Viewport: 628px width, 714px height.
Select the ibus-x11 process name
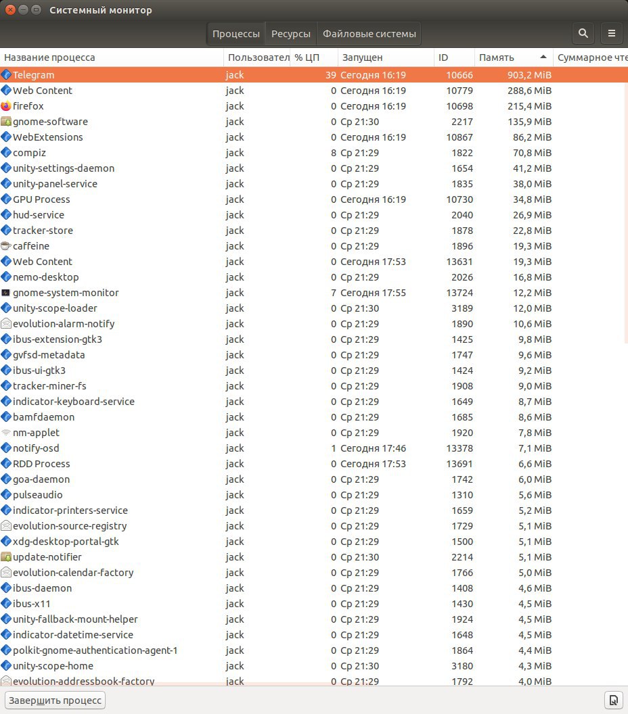click(31, 603)
